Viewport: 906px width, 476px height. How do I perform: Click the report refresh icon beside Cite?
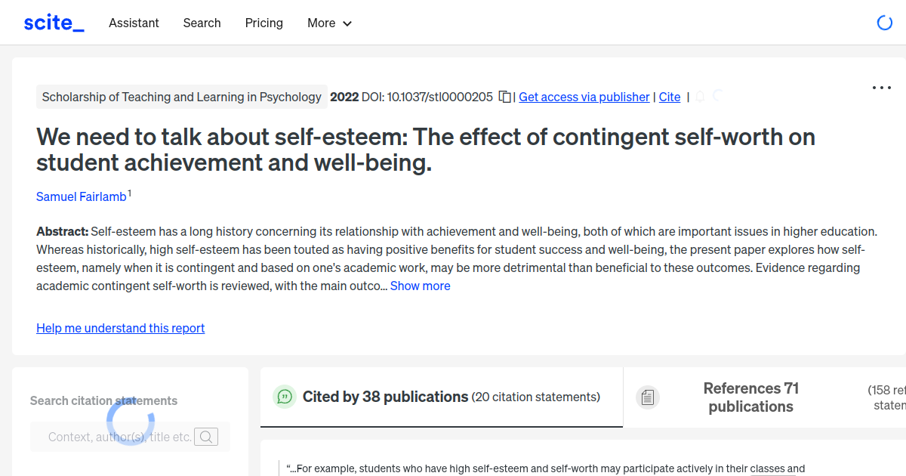(717, 97)
